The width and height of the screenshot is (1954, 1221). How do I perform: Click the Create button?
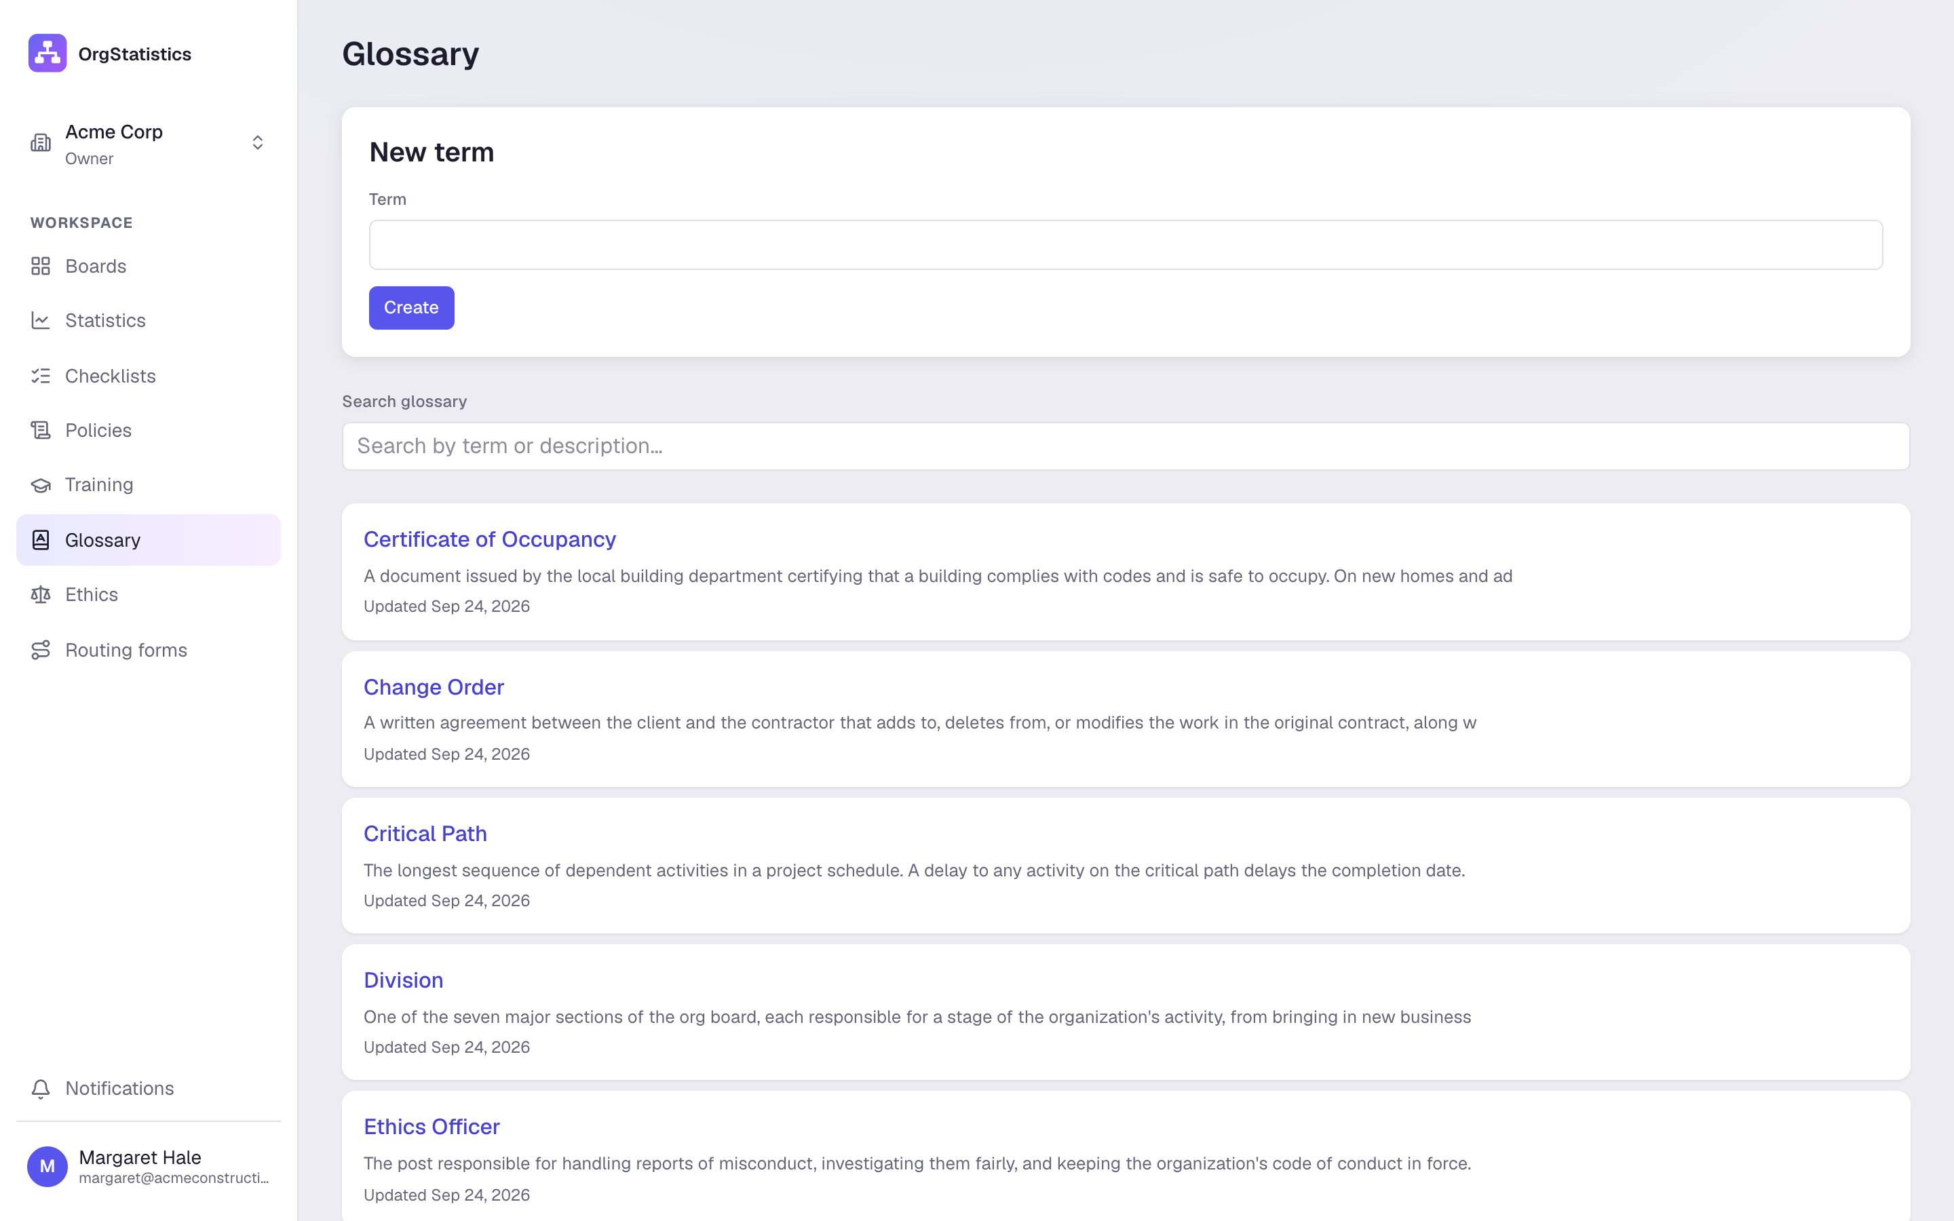[x=412, y=308]
